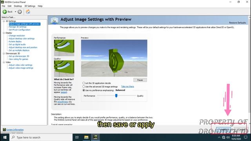The height and width of the screenshot is (141, 251).
Task: Click the Forward arrow icon in toolbar
Action: pos(20,12)
